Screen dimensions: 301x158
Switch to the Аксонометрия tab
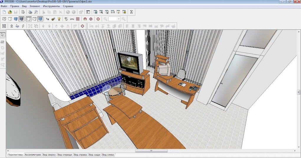[x=33, y=154]
